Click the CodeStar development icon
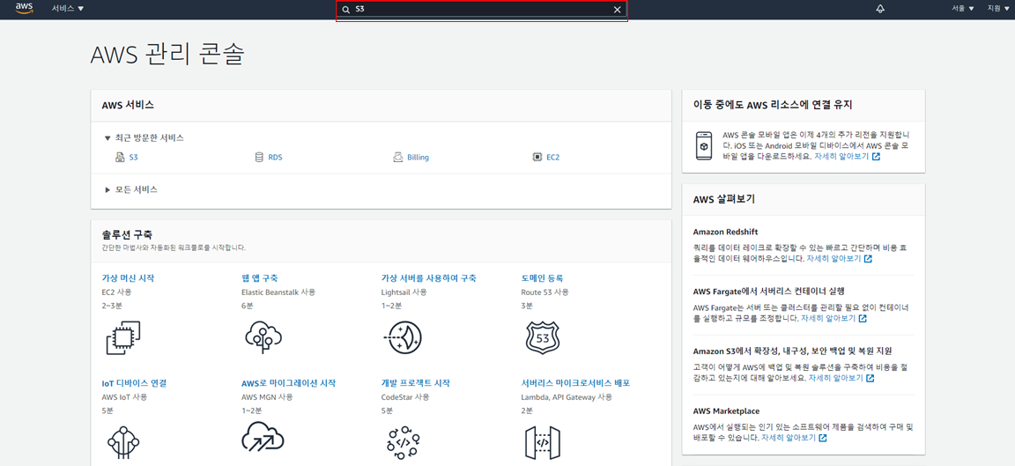Screen dimensions: 1015x466 [403, 441]
